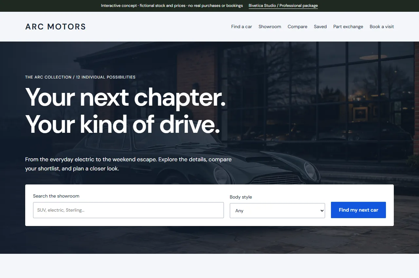Open the Showroom nav item
The width and height of the screenshot is (419, 278).
click(270, 26)
